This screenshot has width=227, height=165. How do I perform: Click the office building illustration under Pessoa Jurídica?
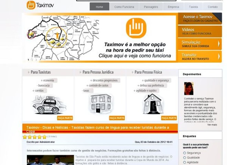(x=101, y=104)
